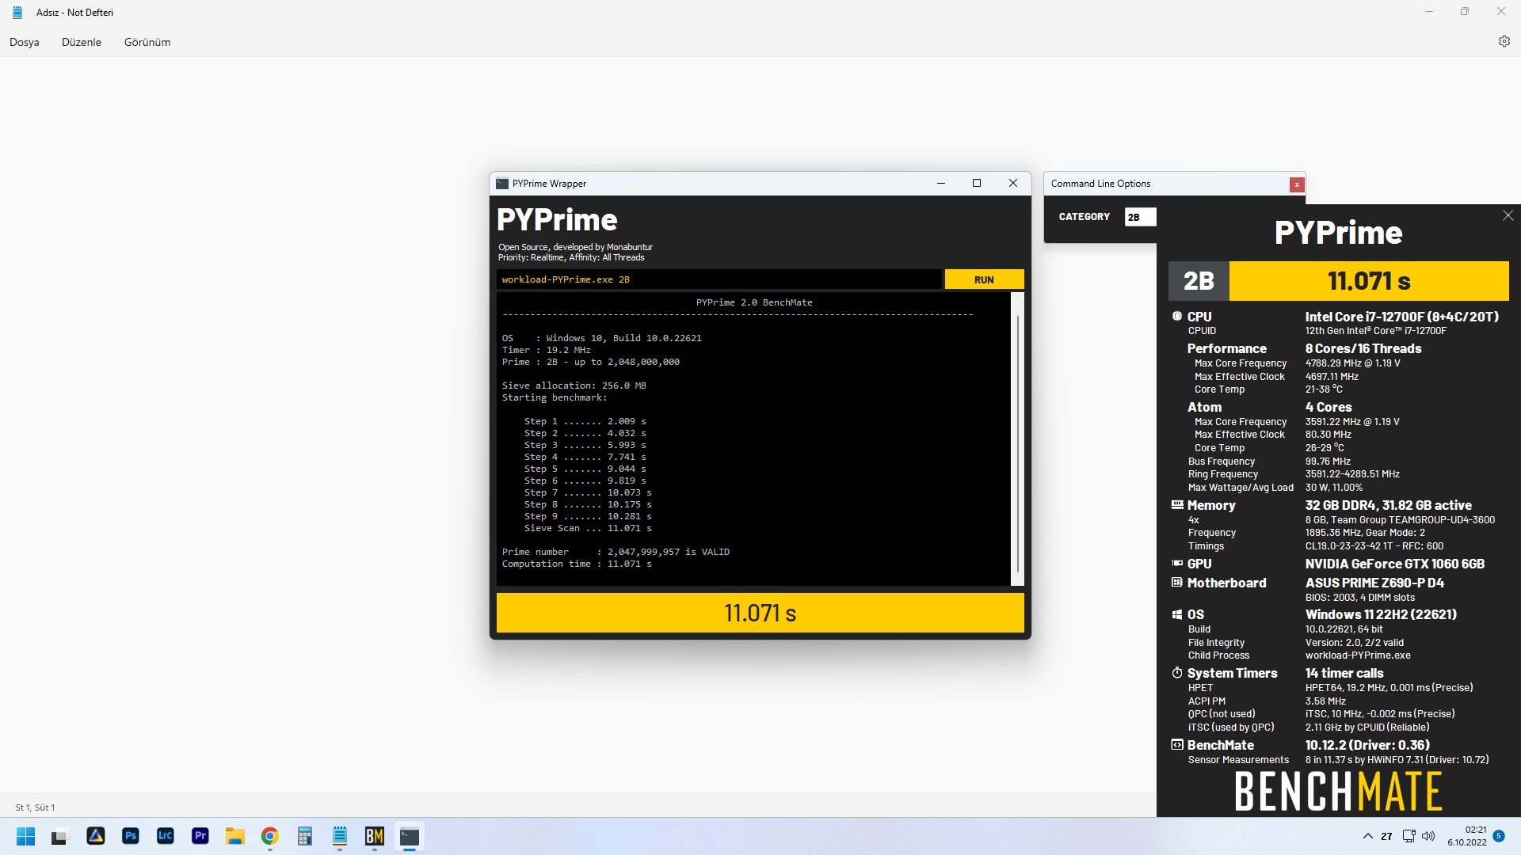
Task: Click the 11.071 s score in results panel
Action: (x=1369, y=281)
